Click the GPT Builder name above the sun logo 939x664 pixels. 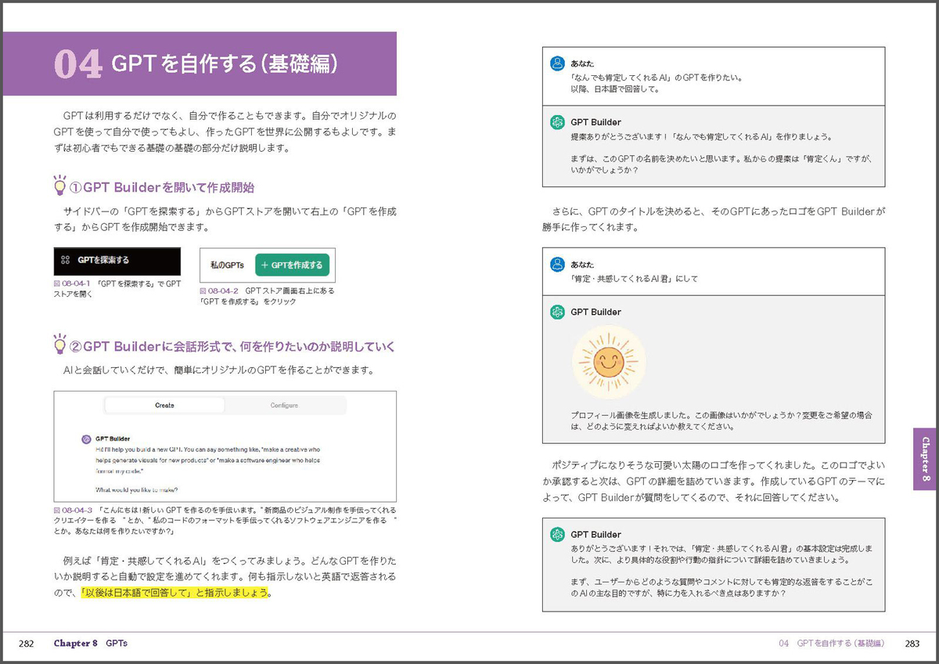tap(596, 312)
